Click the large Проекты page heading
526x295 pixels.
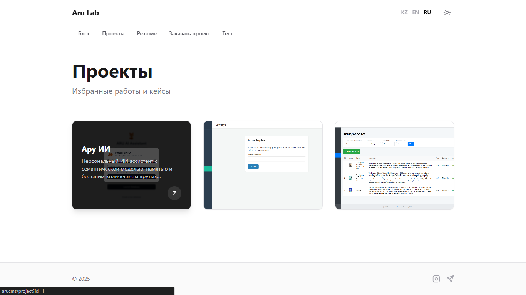click(x=112, y=71)
